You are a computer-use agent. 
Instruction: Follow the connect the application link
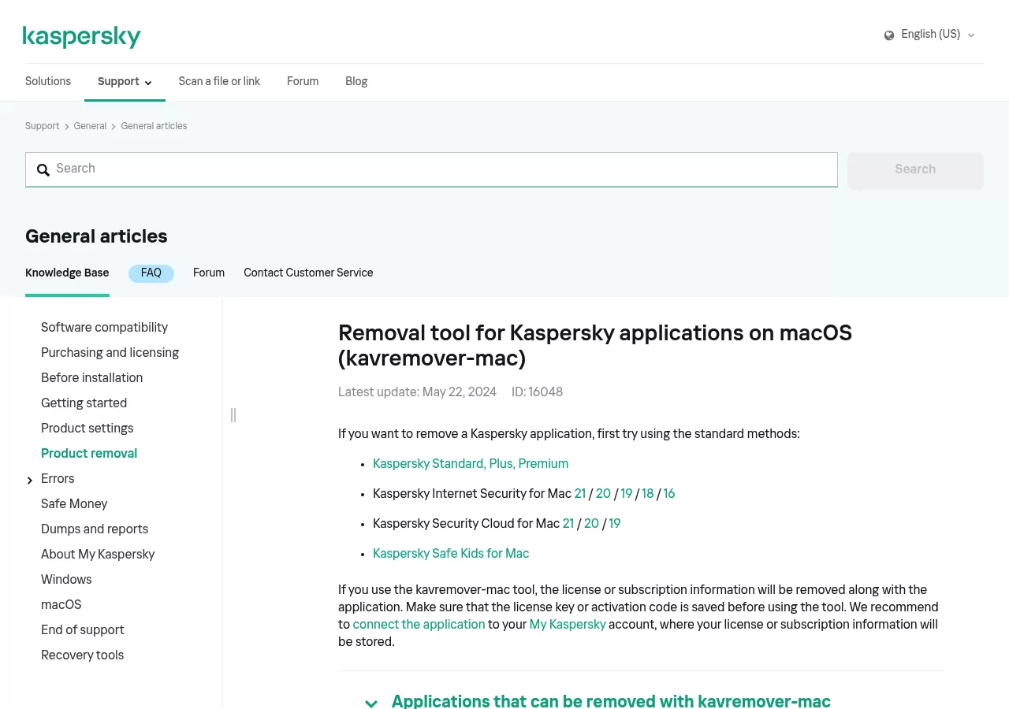point(419,625)
